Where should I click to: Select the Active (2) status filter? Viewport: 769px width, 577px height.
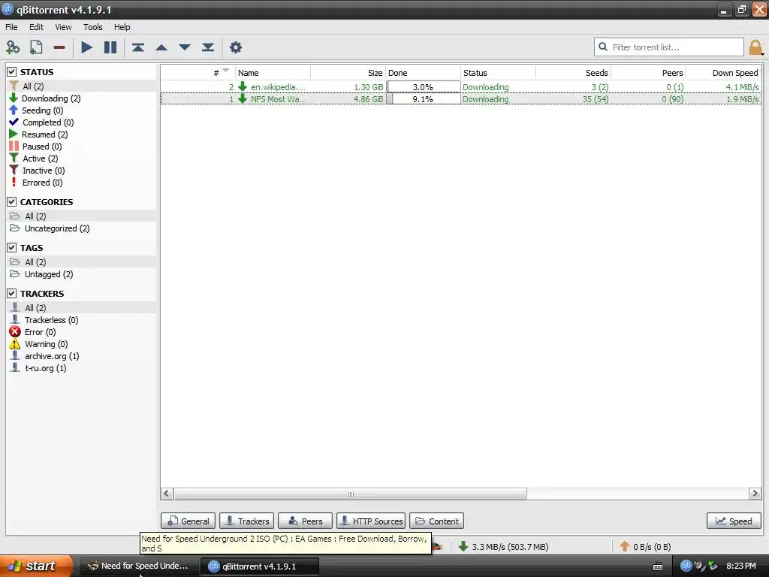coord(41,159)
